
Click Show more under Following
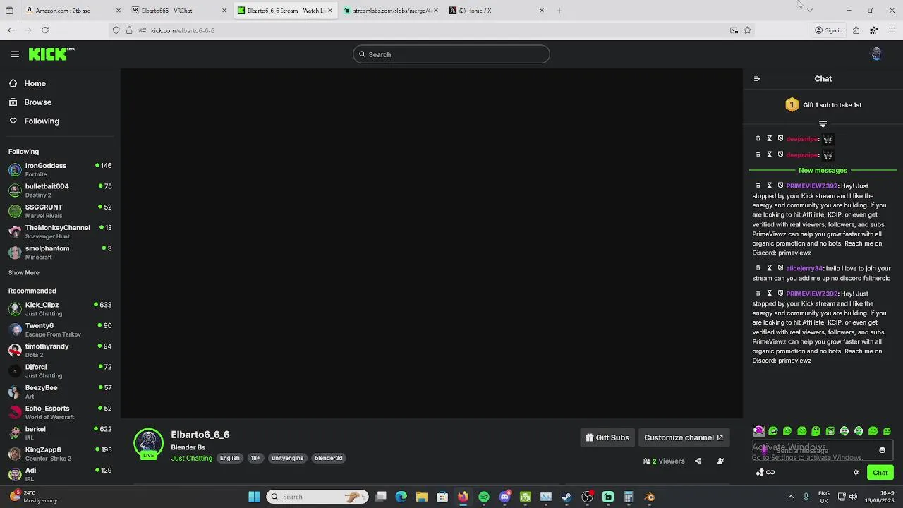click(x=24, y=273)
